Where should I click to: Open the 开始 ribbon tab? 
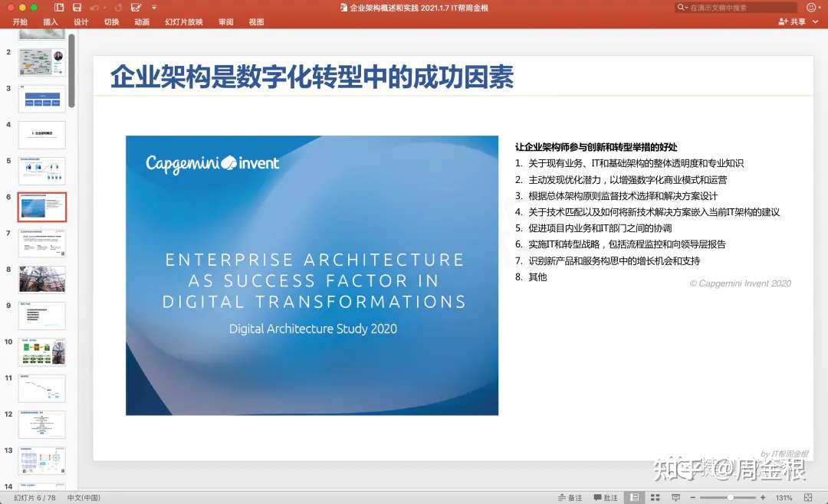[x=20, y=21]
